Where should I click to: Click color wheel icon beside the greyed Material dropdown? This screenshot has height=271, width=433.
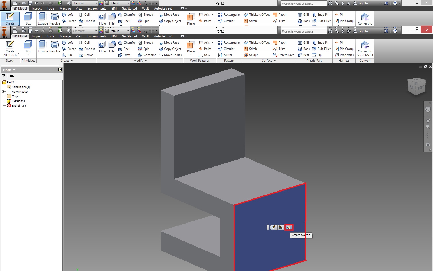101,31
